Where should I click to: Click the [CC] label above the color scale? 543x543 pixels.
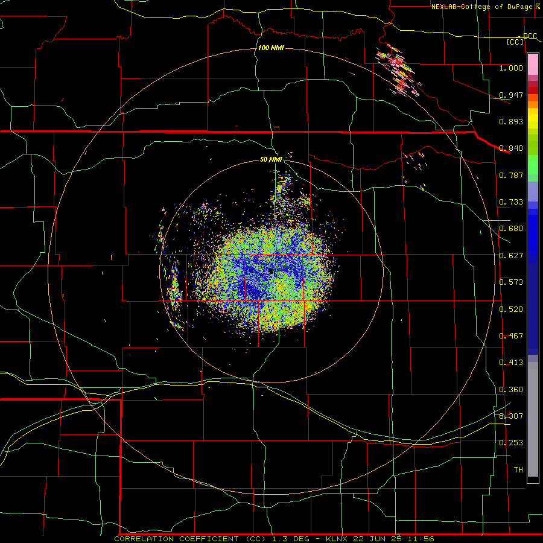[515, 42]
